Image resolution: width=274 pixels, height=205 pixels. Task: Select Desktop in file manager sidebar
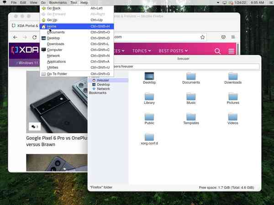[108, 85]
